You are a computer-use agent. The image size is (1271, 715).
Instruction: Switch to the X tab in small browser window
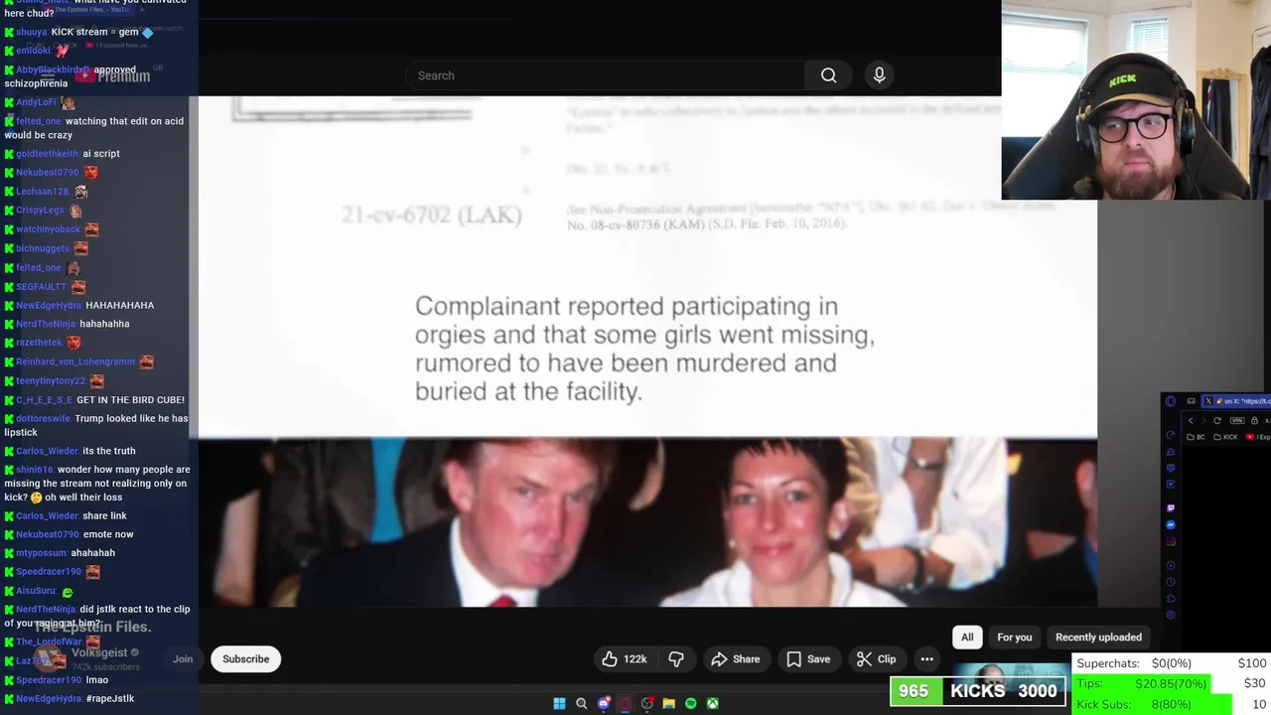pos(1236,401)
